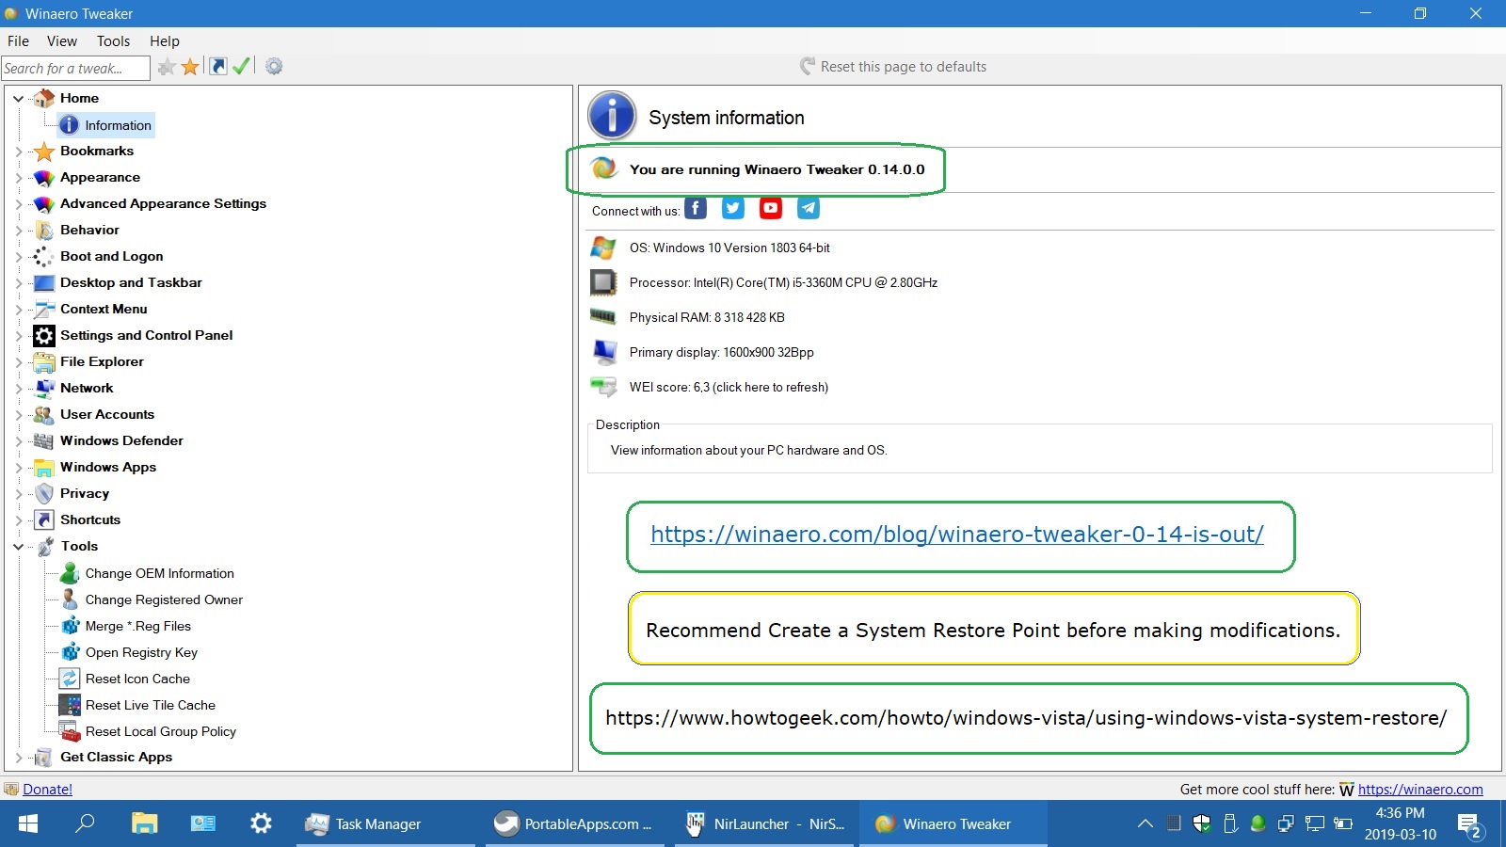Image resolution: width=1506 pixels, height=847 pixels.
Task: Click the Merge *.Reg Files icon
Action: click(70, 626)
